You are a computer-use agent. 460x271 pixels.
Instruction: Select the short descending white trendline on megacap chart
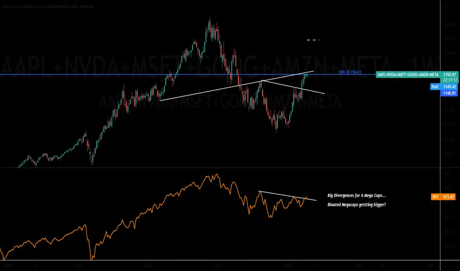coord(293,87)
